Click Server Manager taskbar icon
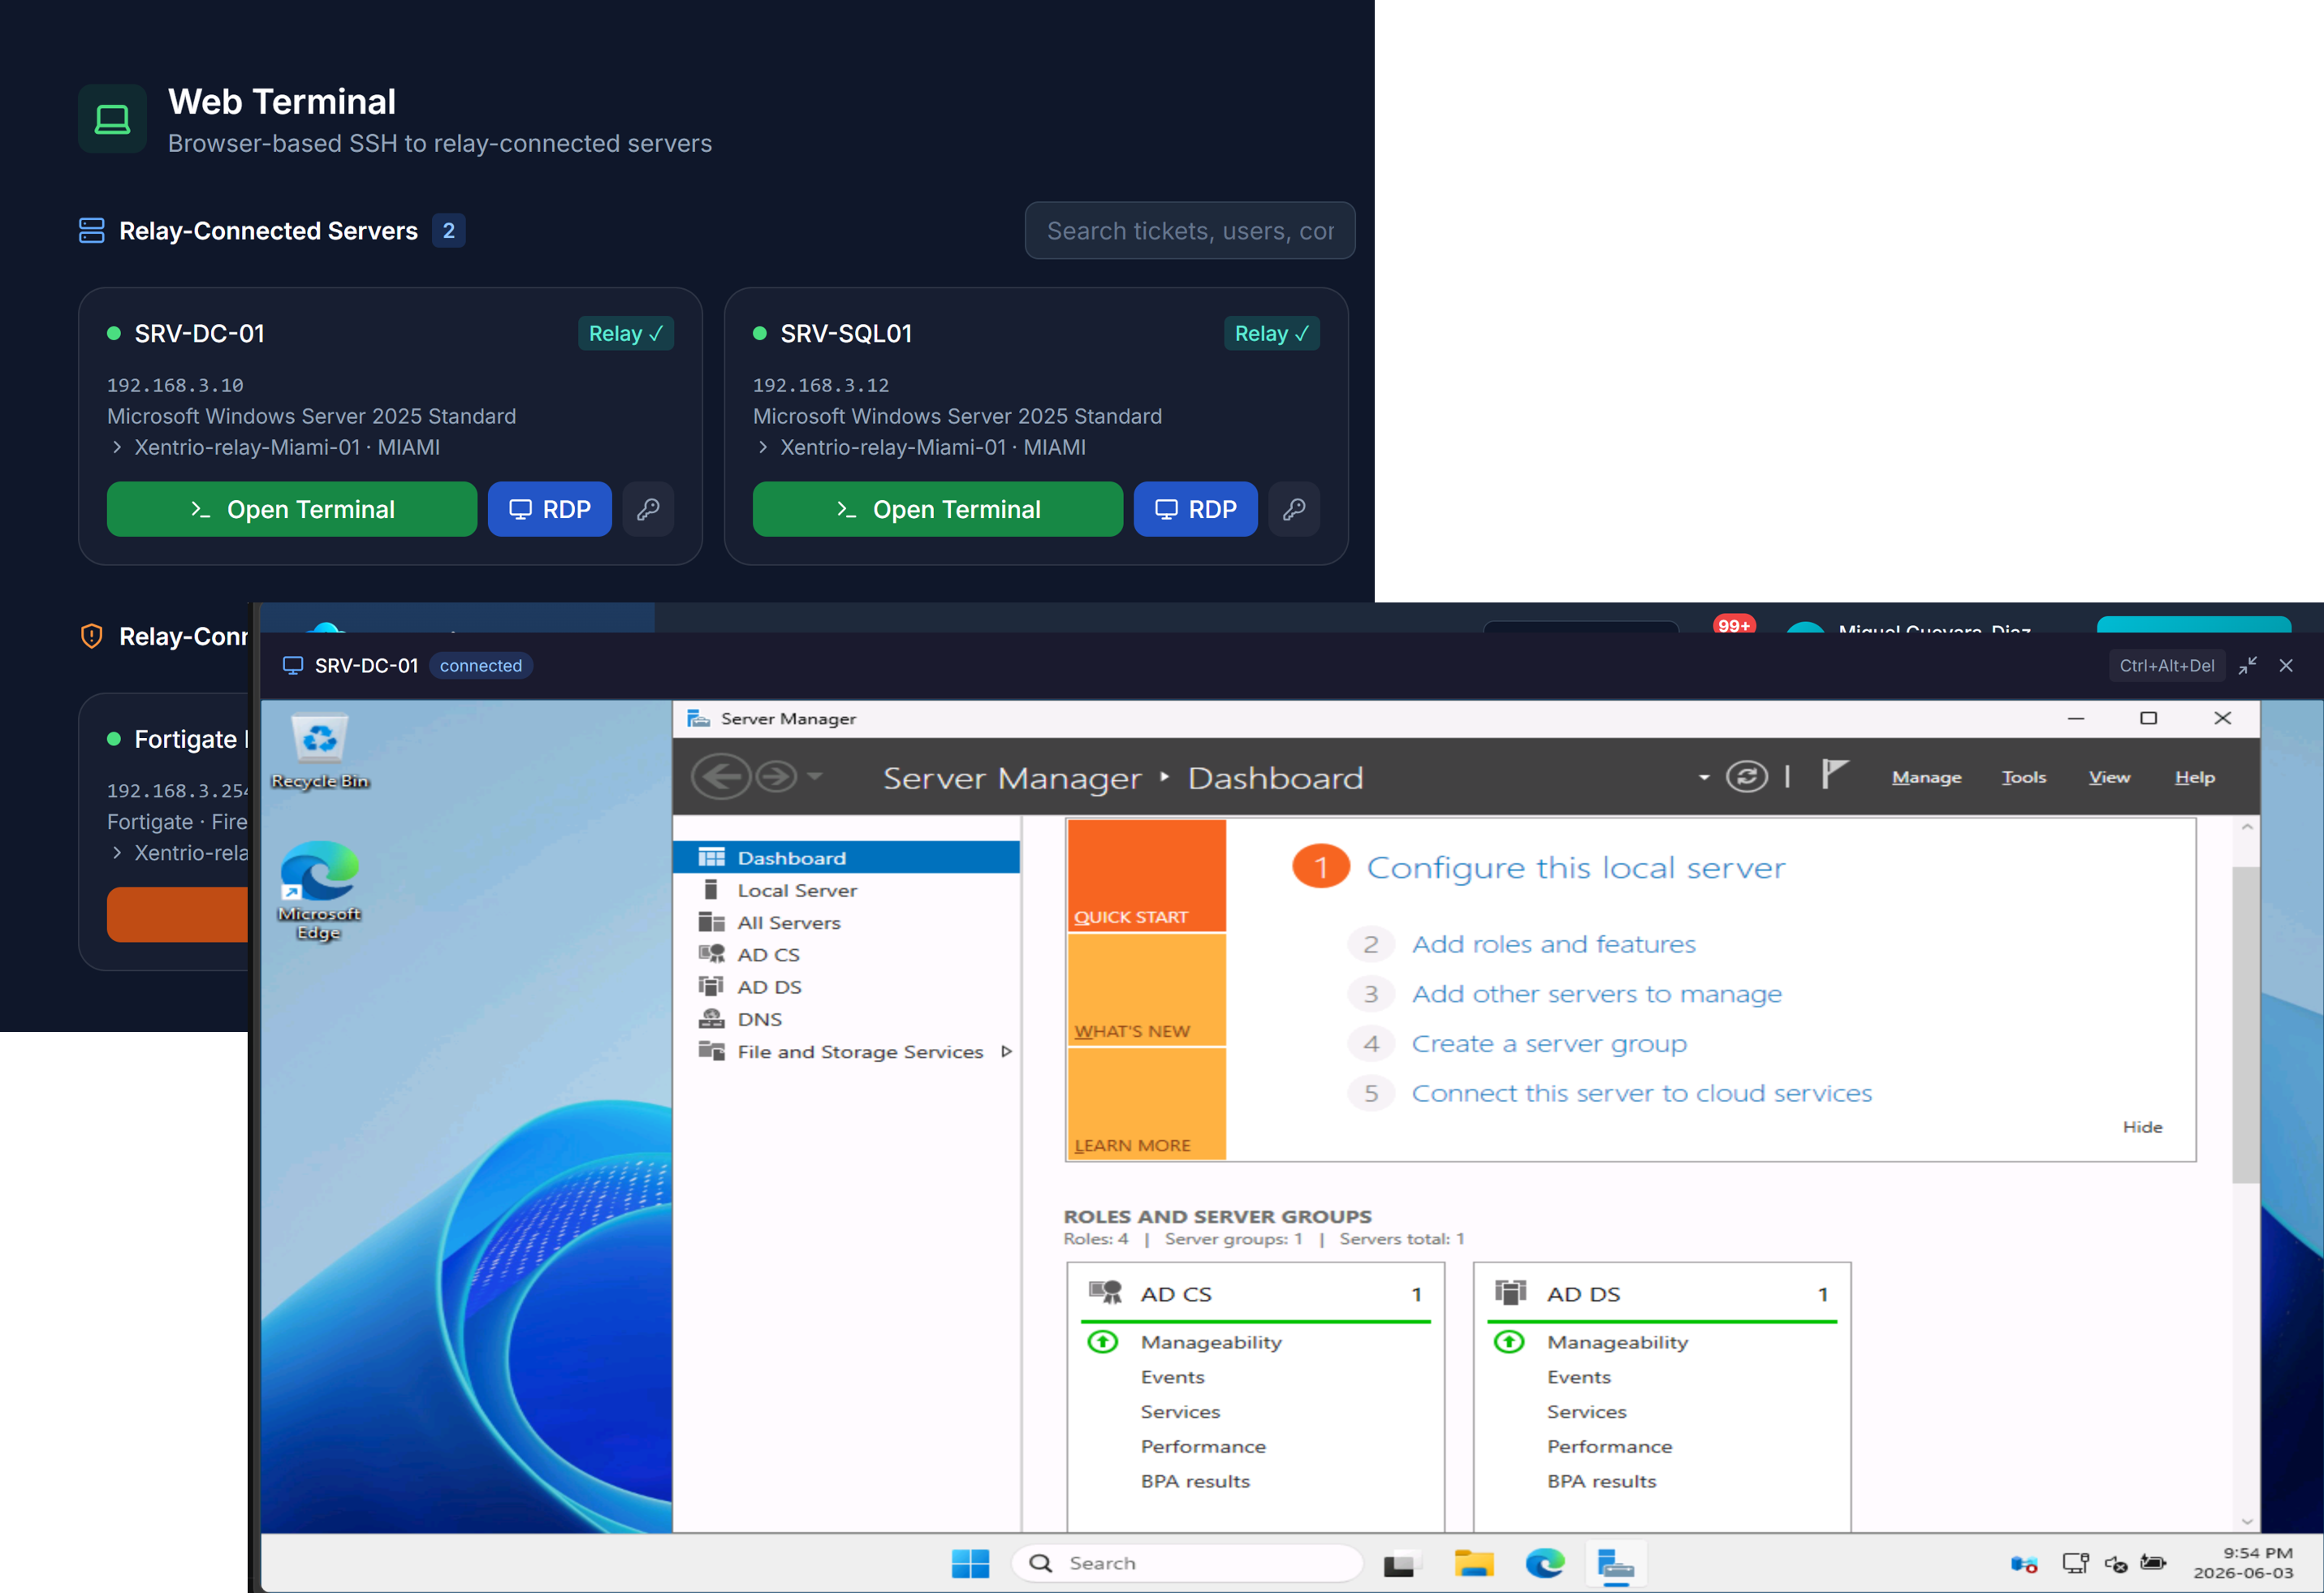2324x1593 pixels. 1615,1564
